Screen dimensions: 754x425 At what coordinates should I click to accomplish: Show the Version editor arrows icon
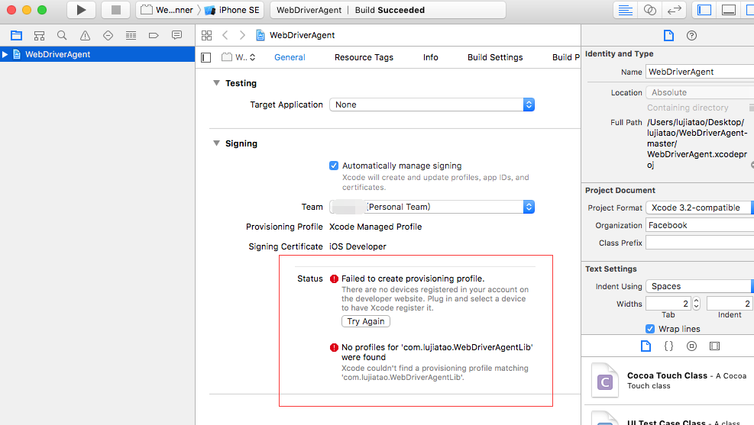point(675,10)
